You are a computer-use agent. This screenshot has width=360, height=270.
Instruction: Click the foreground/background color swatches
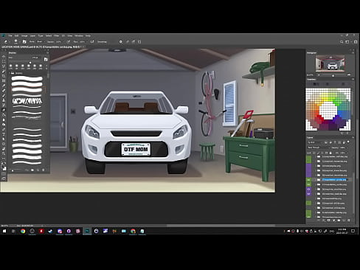click(4, 167)
